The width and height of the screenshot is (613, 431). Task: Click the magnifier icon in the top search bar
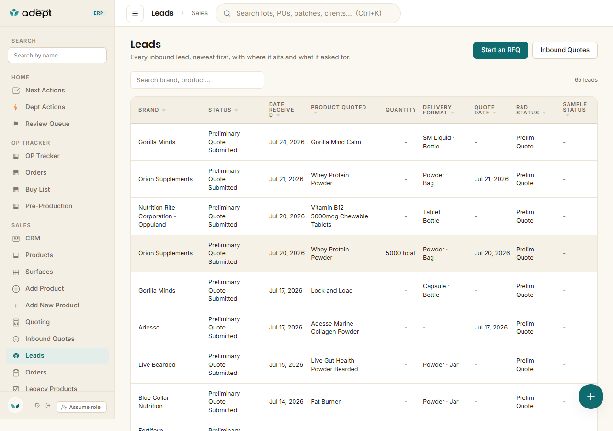coord(227,13)
